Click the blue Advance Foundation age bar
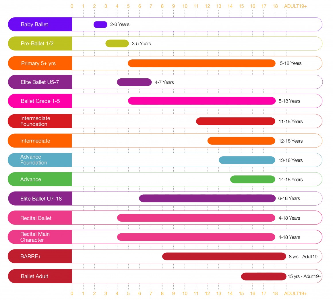 click(x=247, y=160)
